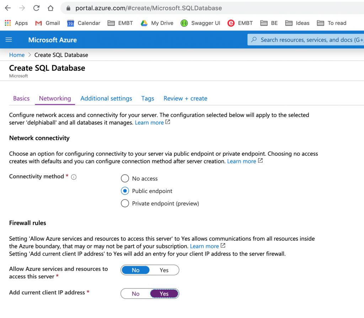The height and width of the screenshot is (318, 364).
Task: Open the Ideas bookmarks folder
Action: pyautogui.click(x=298, y=23)
